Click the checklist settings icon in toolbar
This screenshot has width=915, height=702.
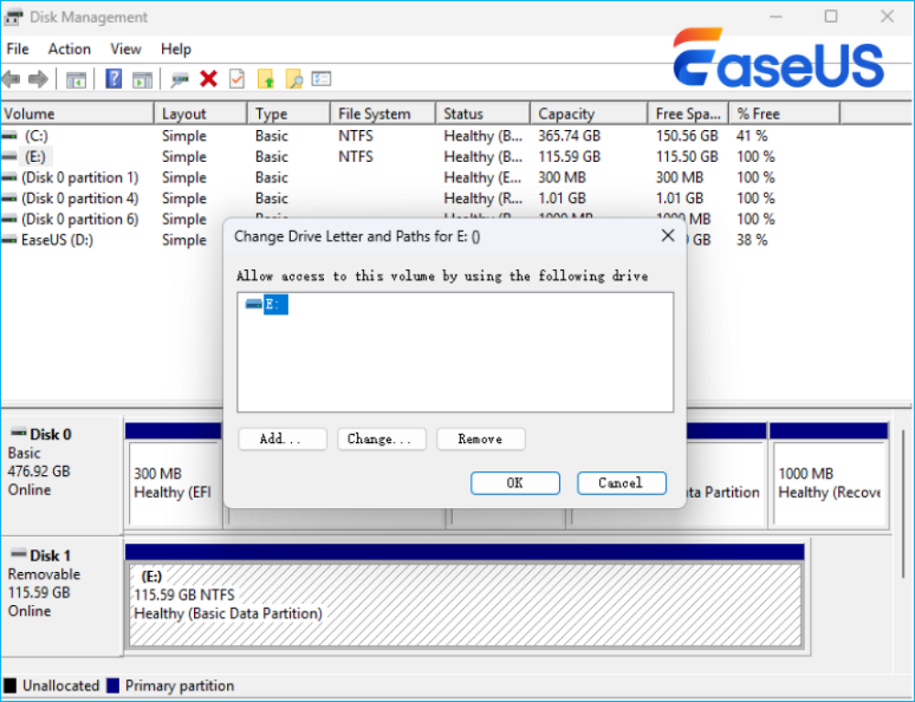click(x=321, y=79)
